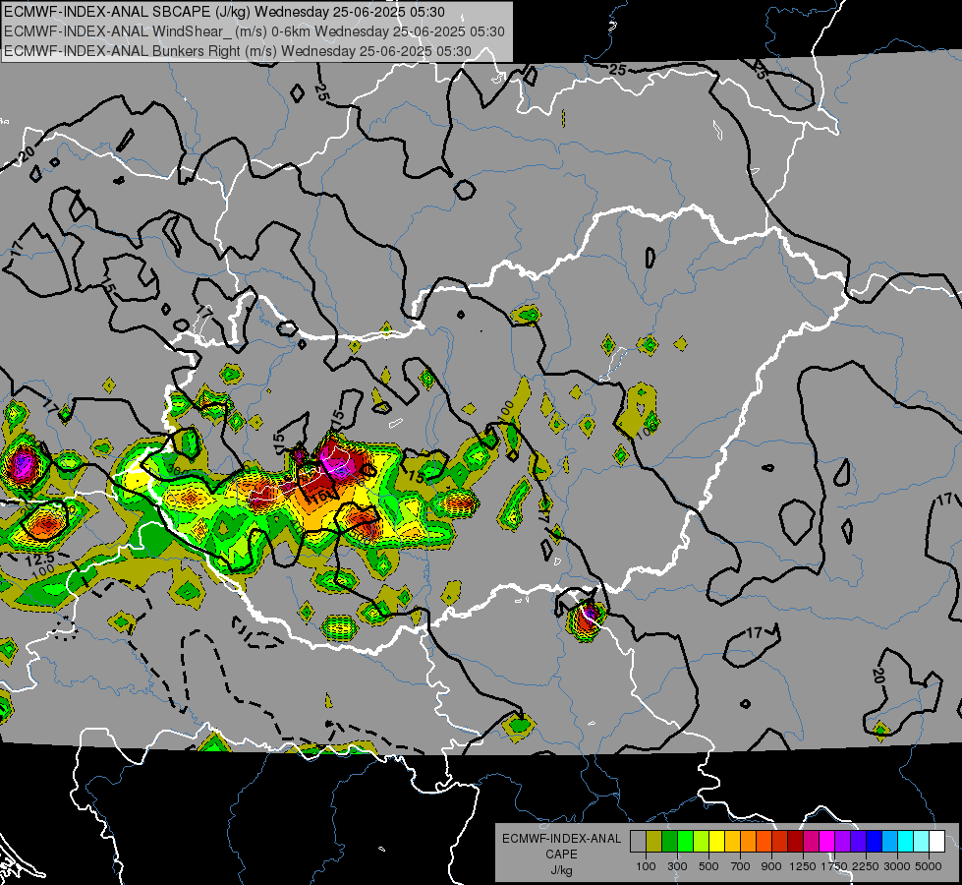Click the CAPE word in the legend
Image resolution: width=962 pixels, height=885 pixels.
coord(561,855)
